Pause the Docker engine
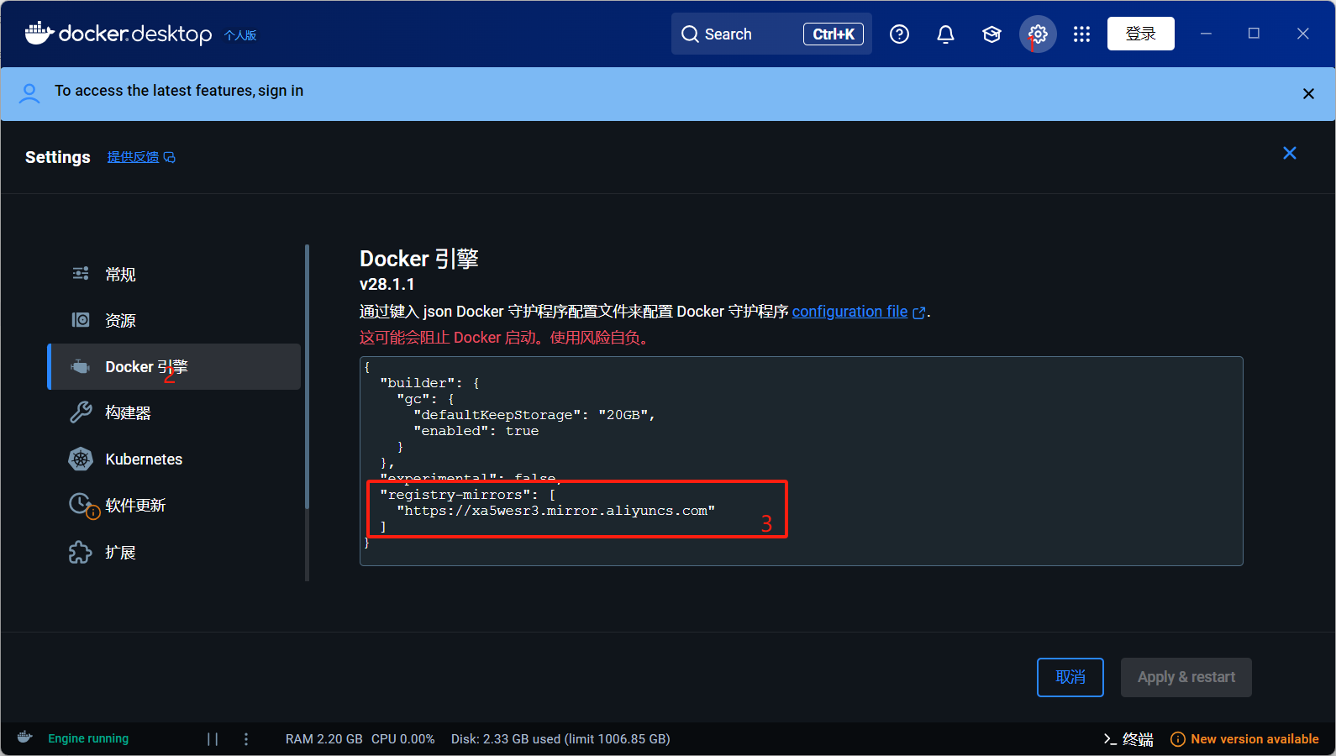Image resolution: width=1336 pixels, height=756 pixels. point(213,739)
